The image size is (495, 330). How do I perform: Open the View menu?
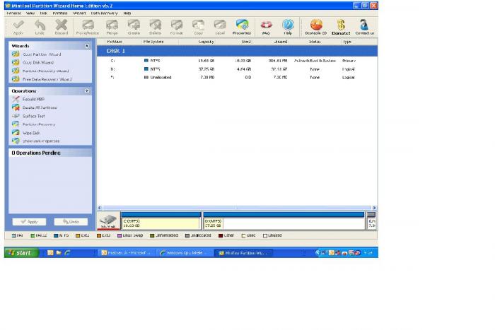(x=30, y=13)
